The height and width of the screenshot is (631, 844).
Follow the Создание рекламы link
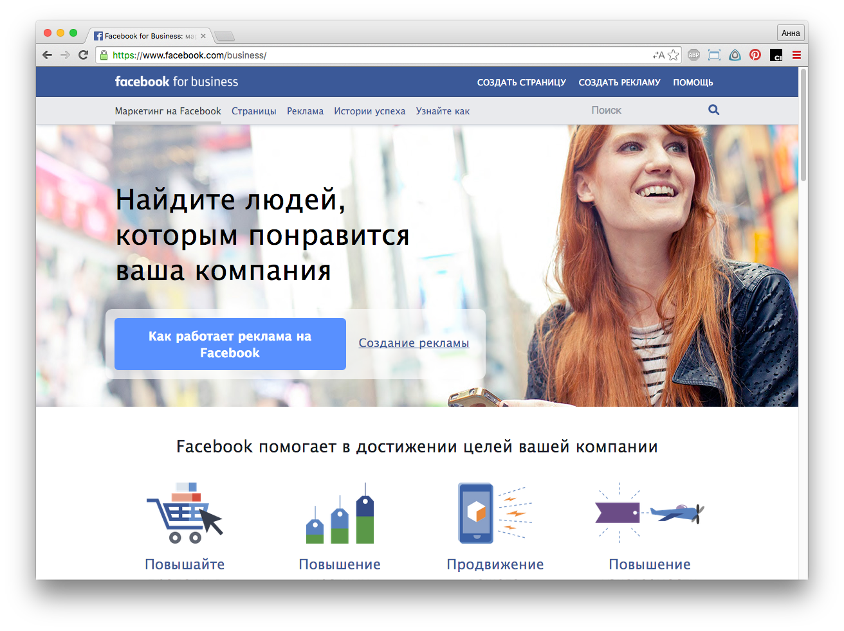[414, 343]
